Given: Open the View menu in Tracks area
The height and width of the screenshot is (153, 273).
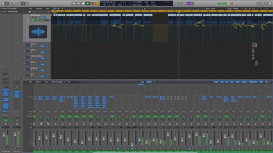Looking at the screenshot, I should (47, 8).
